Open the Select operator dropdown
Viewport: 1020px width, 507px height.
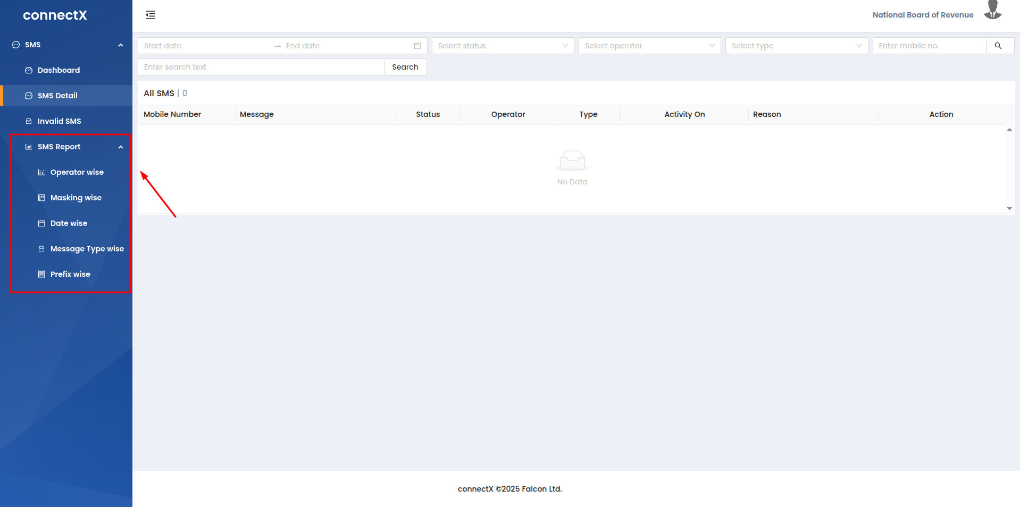pos(649,46)
